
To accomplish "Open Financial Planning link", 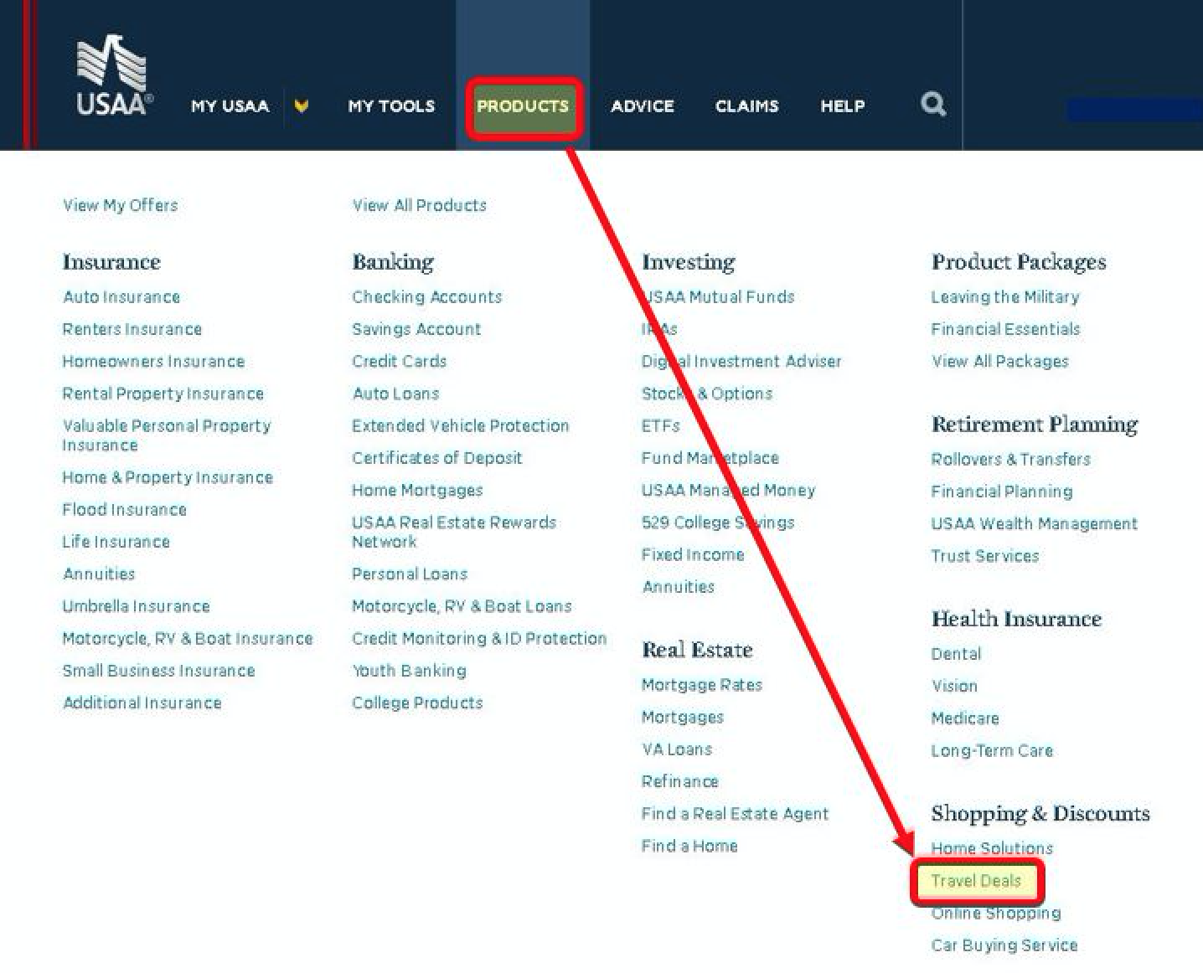I will tap(1002, 492).
